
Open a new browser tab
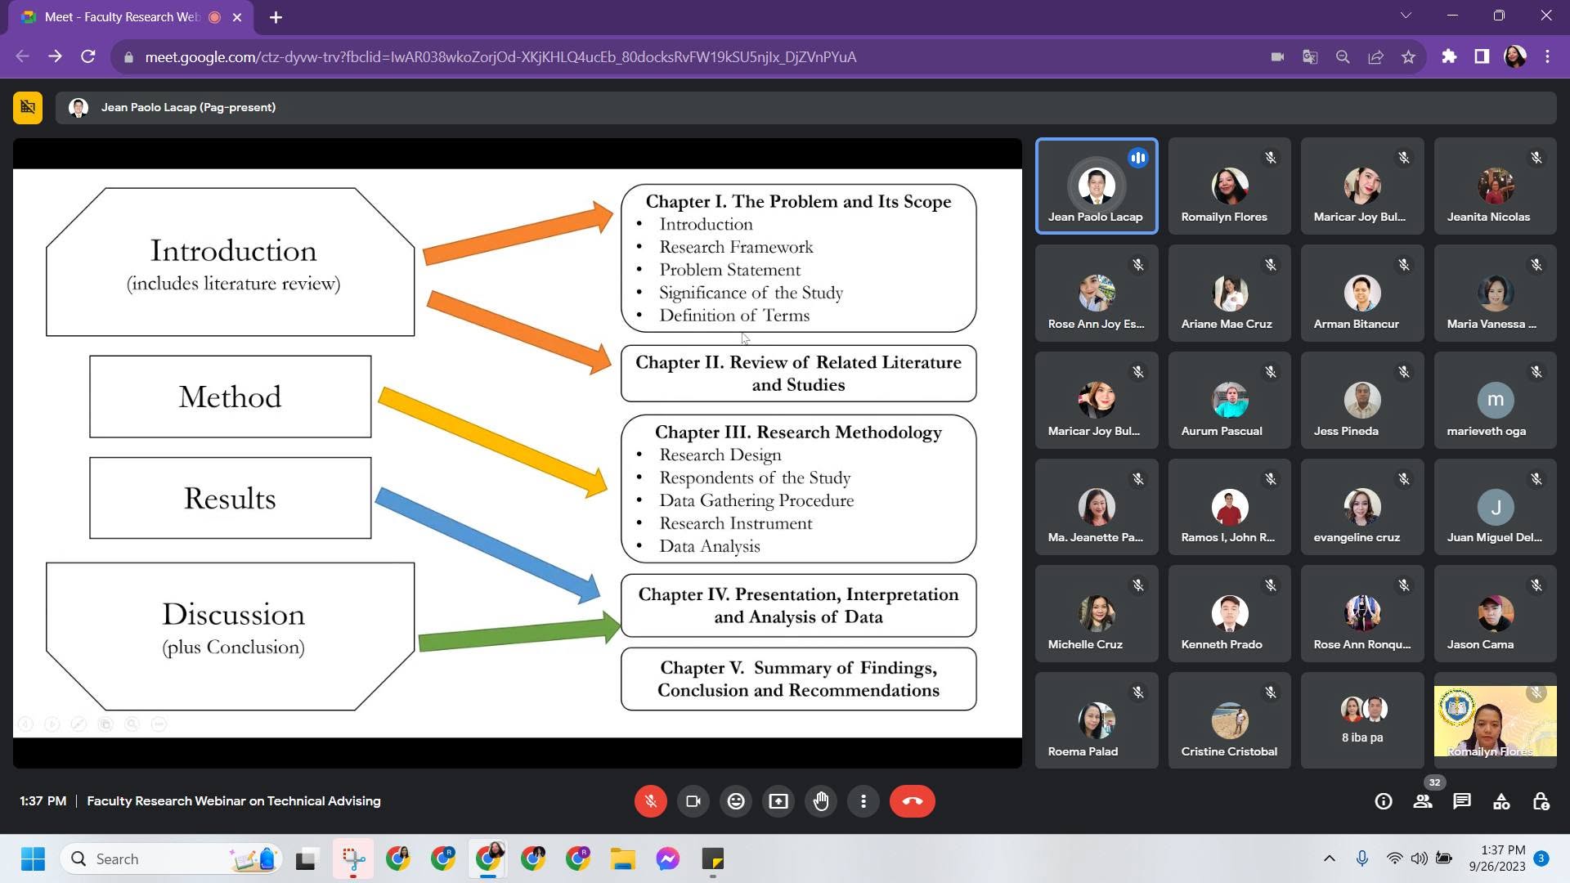(276, 17)
